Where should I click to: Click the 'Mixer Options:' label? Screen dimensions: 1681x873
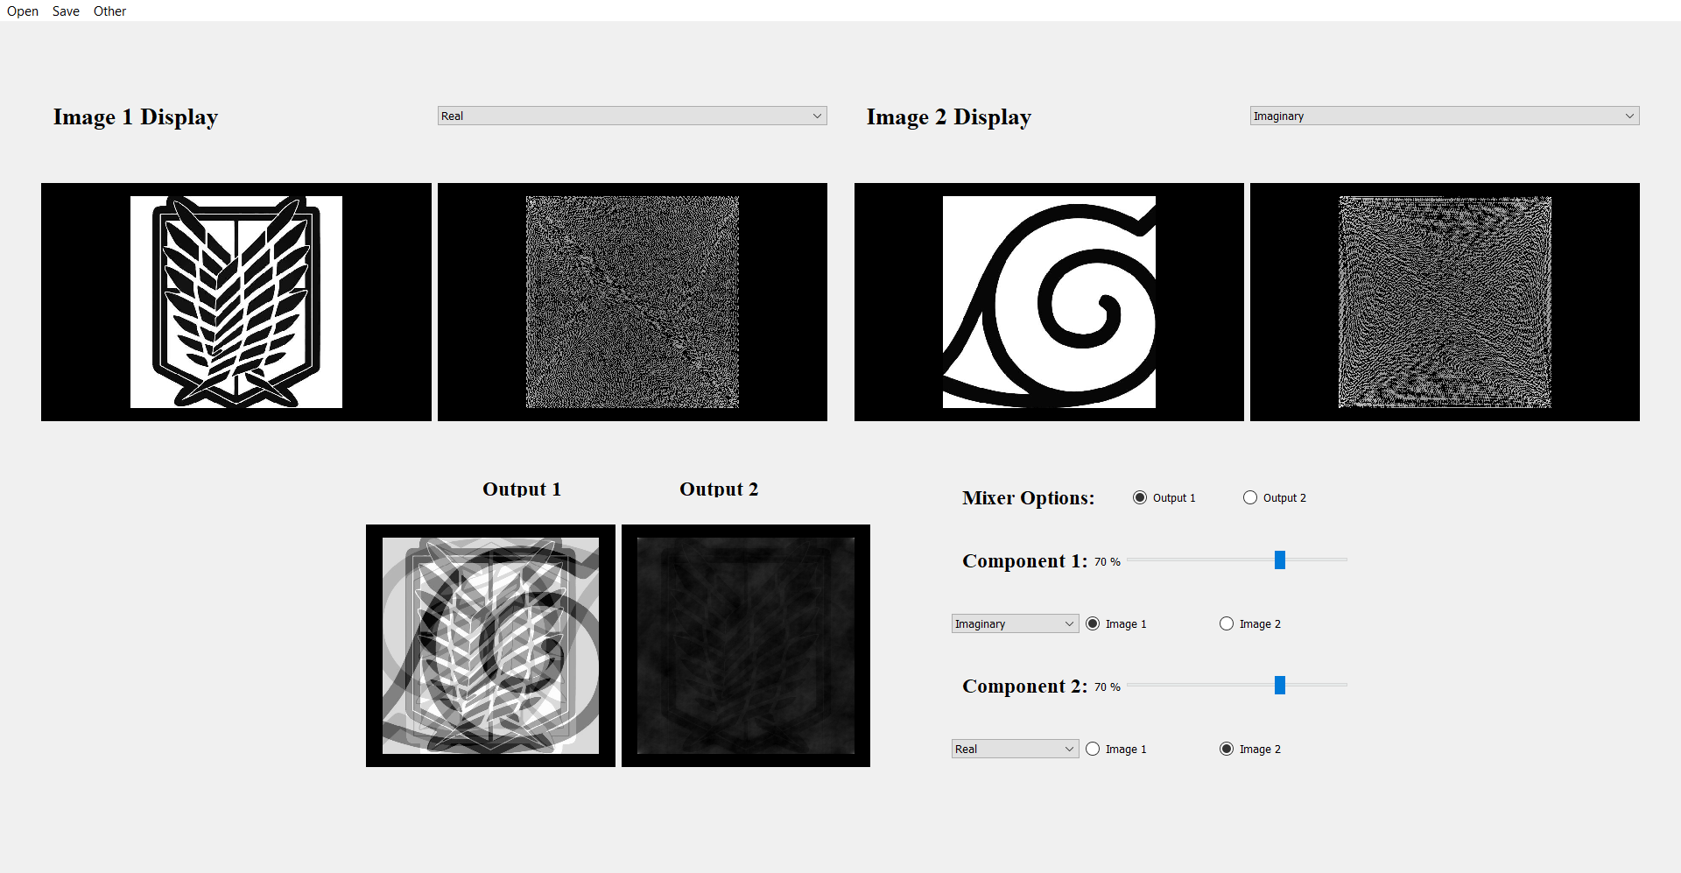click(1029, 498)
